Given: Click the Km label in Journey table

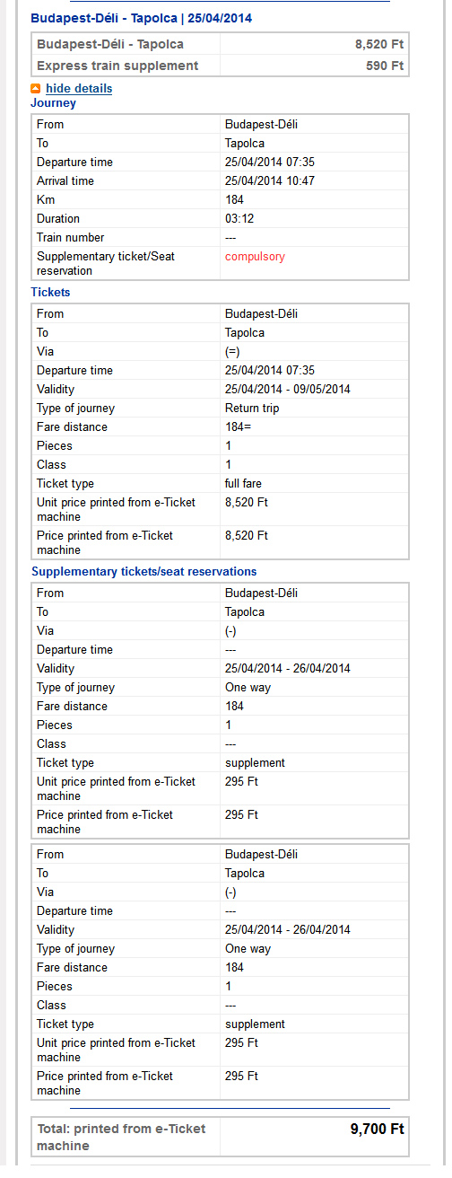Looking at the screenshot, I should click(46, 199).
